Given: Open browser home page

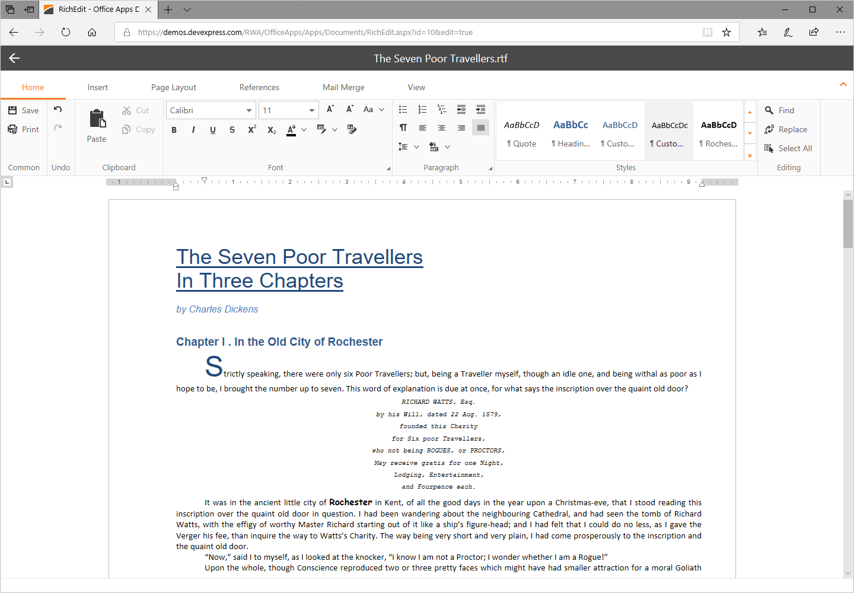Looking at the screenshot, I should pyautogui.click(x=92, y=32).
